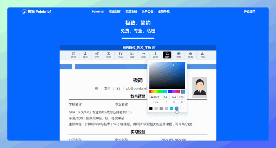Edit the resume title via pencil icon
Image resolution: width=276 pixels, height=148 pixels.
tap(154, 47)
